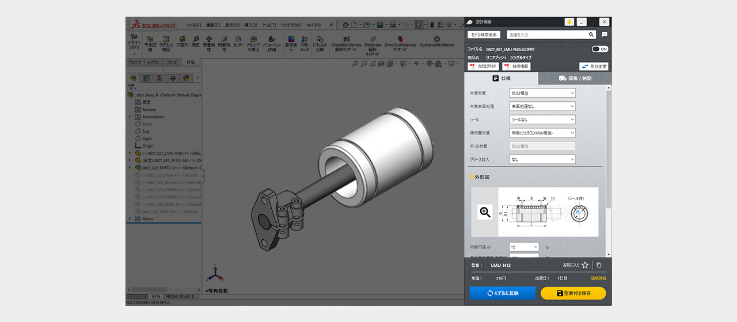Image resolution: width=737 pixels, height=322 pixels.
Task: Switch to the 価格 / 納期 tab
Action: [x=575, y=78]
